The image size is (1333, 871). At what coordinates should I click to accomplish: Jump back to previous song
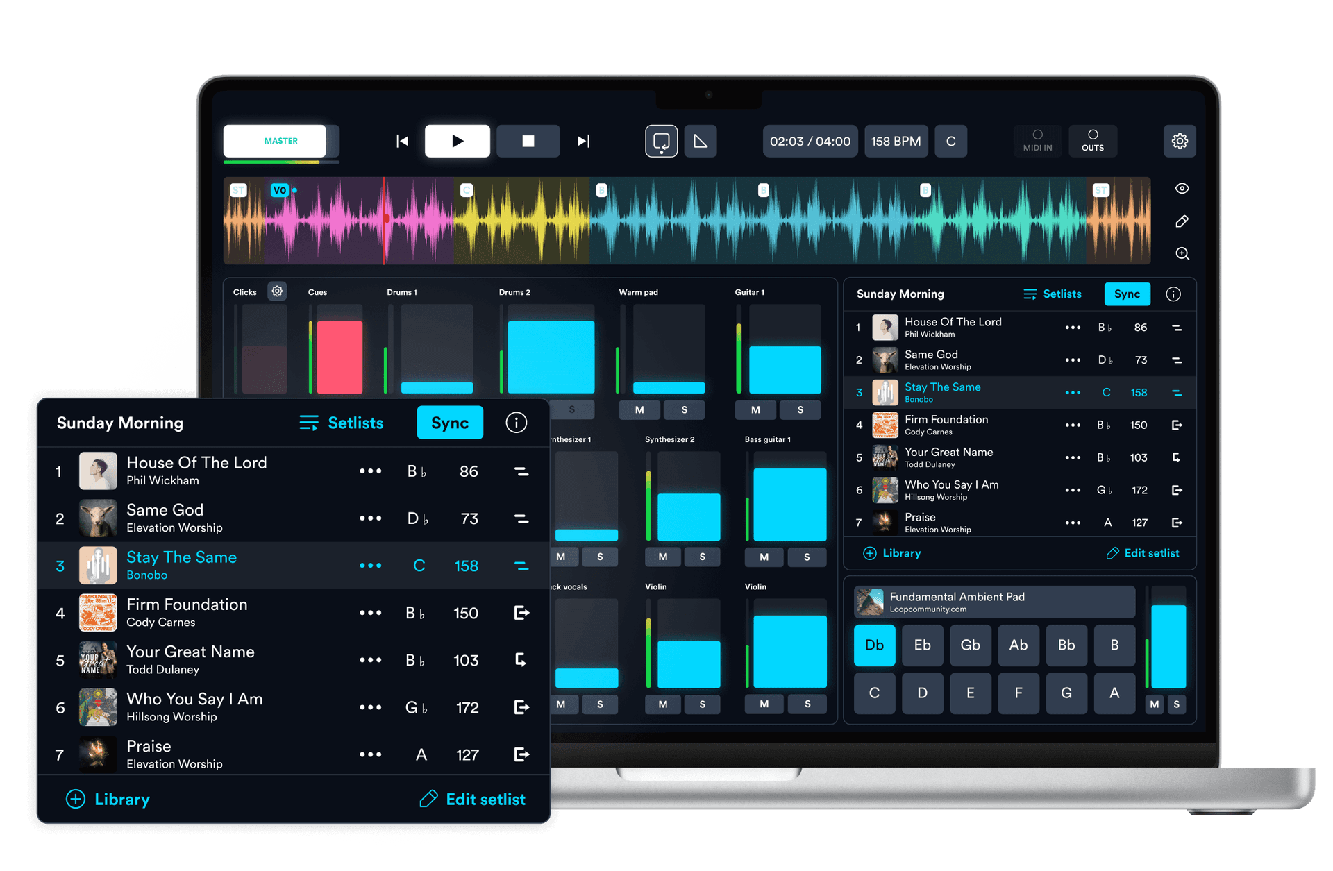[x=402, y=142]
